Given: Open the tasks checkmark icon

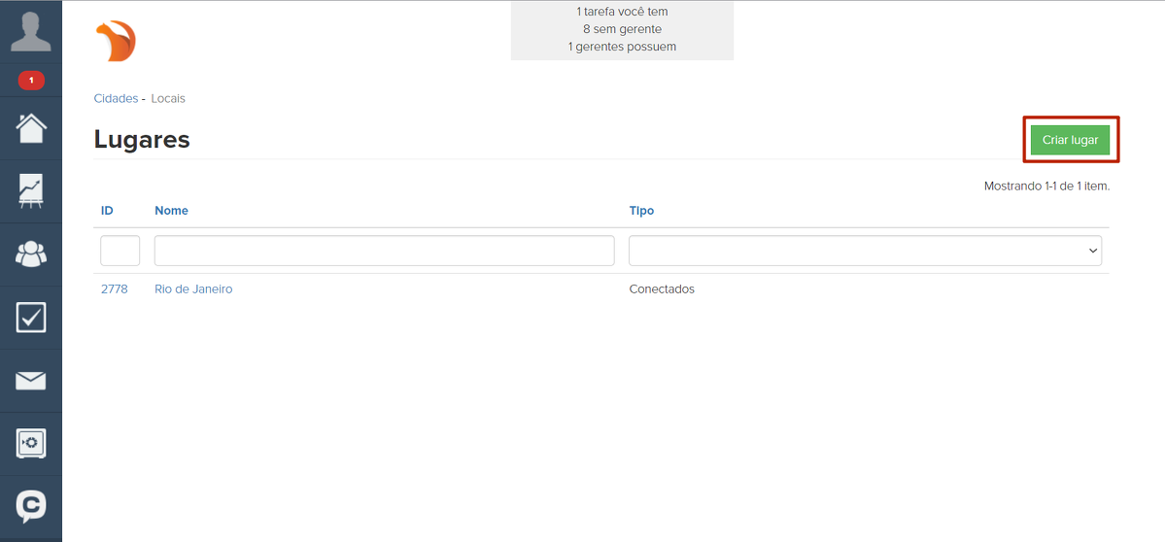Looking at the screenshot, I should [31, 317].
